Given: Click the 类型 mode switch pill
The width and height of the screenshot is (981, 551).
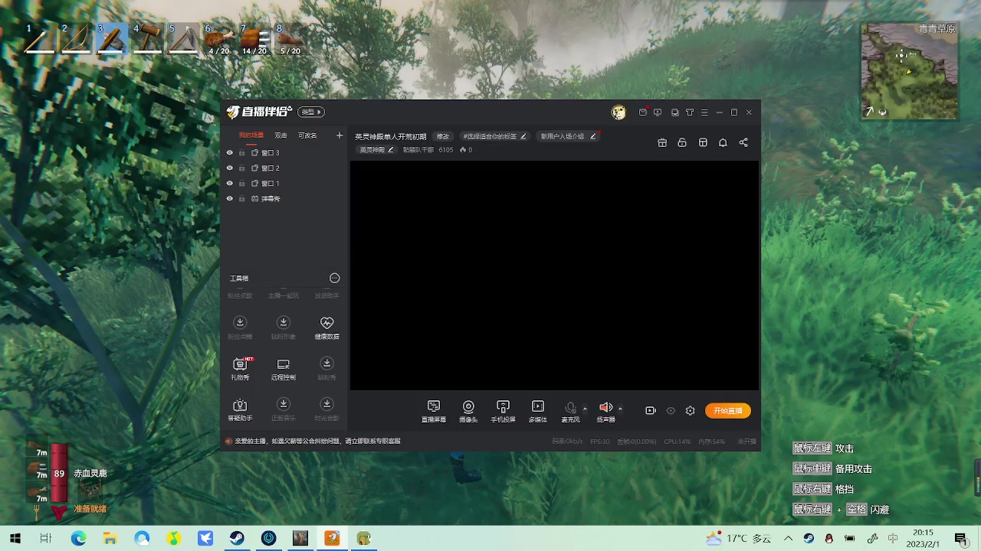Looking at the screenshot, I should 311,112.
